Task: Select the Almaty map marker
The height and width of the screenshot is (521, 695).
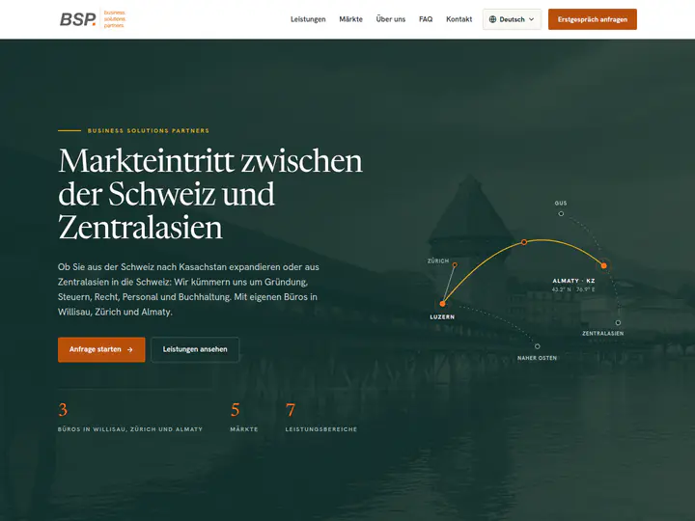Action: click(603, 265)
